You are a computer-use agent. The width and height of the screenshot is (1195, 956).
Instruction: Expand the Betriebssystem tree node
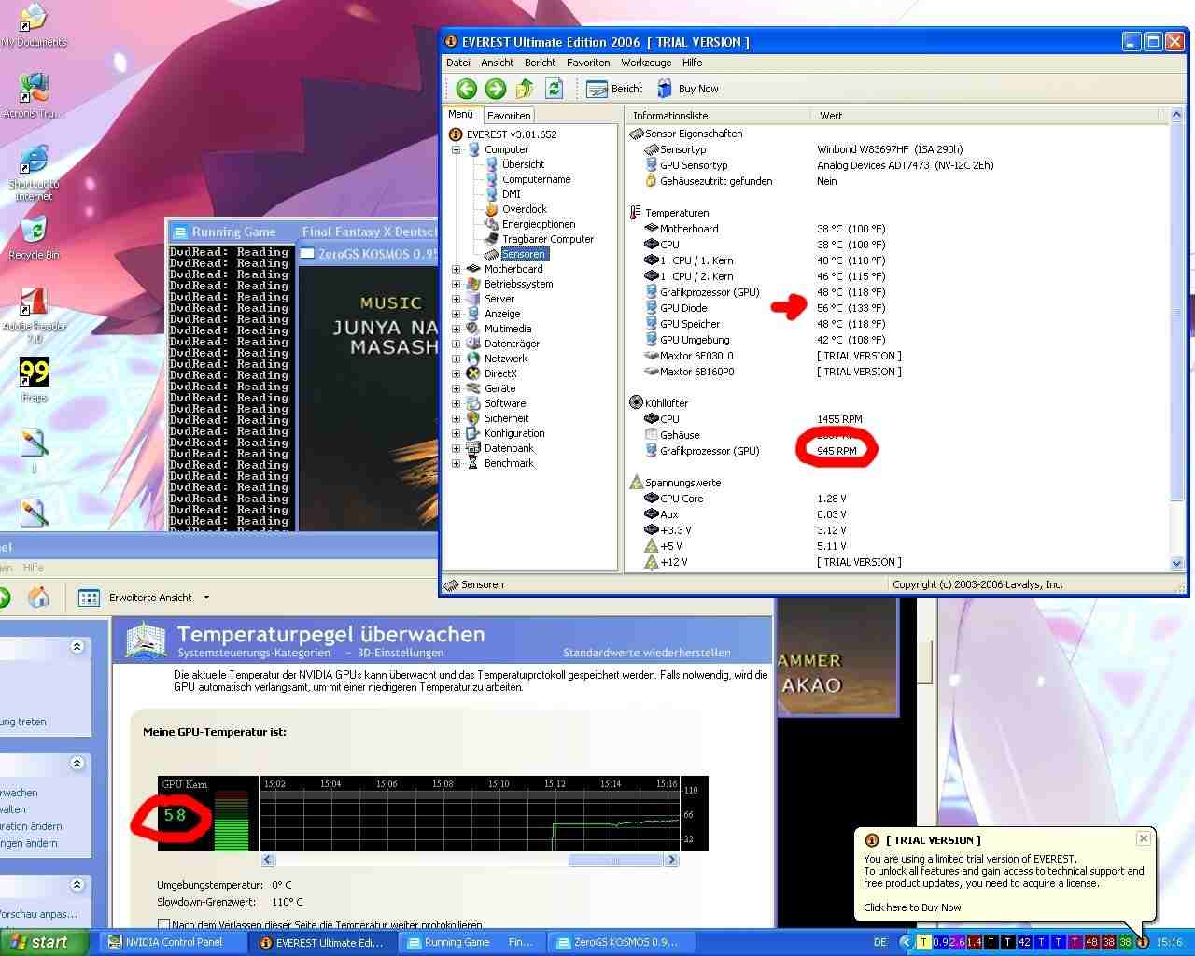tap(457, 284)
